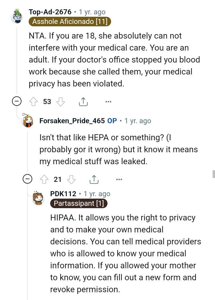Downvote Top-Ad-2676's comment

coord(61,102)
